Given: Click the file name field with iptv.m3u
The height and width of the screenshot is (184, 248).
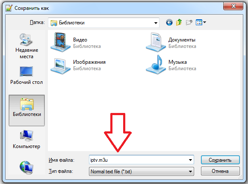Looking at the screenshot, I should coord(142,160).
